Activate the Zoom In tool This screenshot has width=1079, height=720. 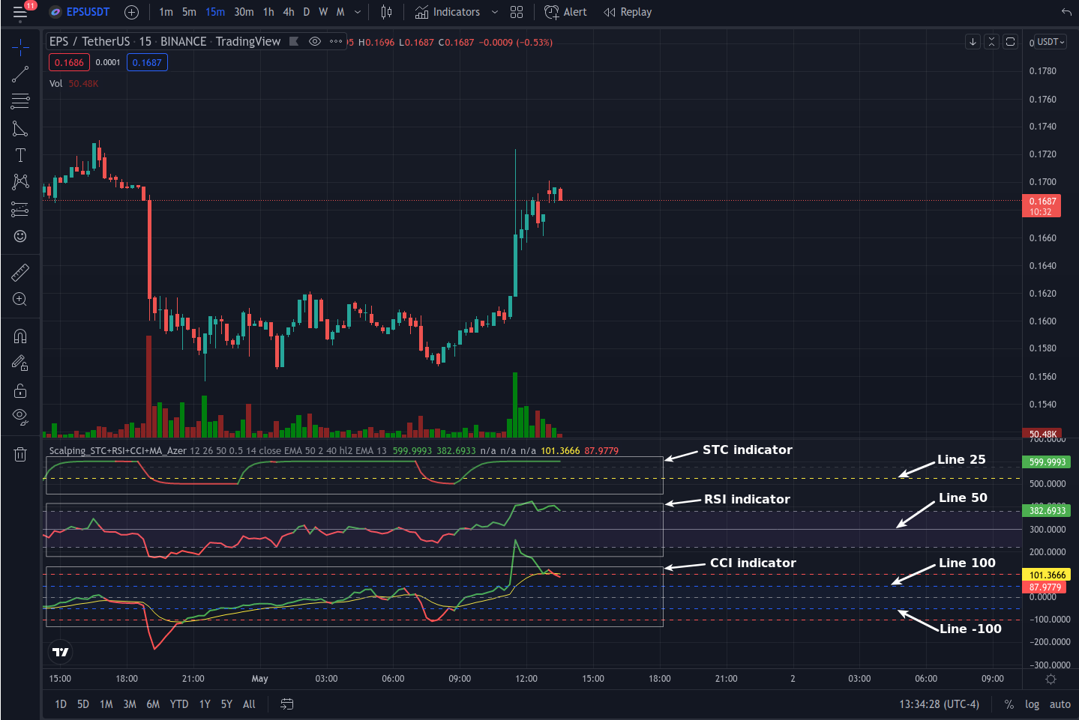[x=20, y=299]
